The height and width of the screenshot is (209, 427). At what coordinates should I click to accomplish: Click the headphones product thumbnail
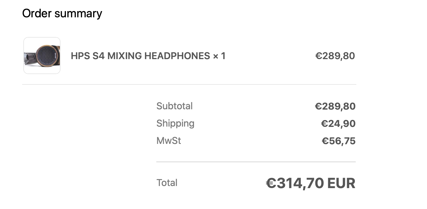42,56
